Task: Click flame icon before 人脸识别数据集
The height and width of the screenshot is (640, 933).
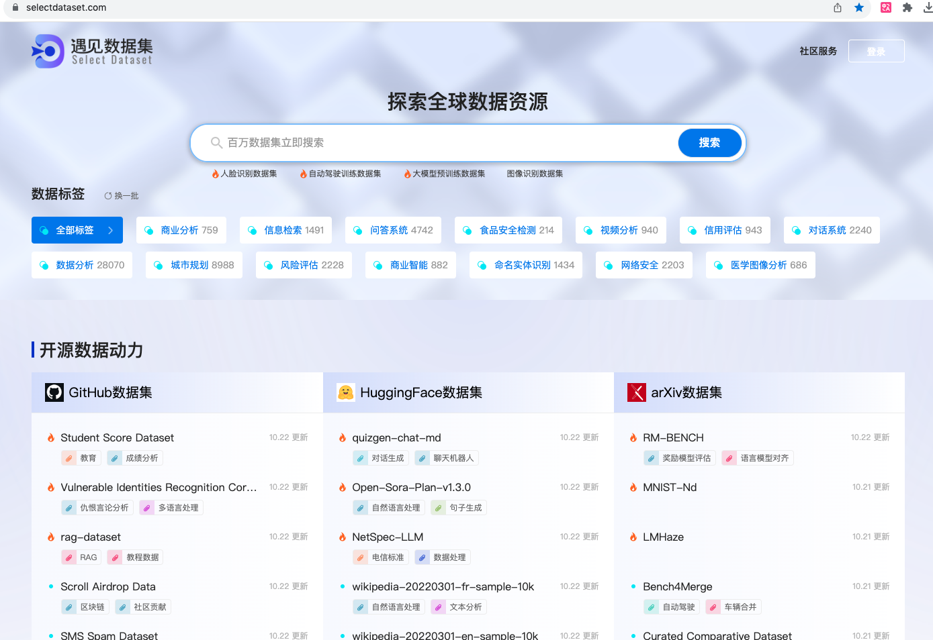Action: pyautogui.click(x=216, y=174)
